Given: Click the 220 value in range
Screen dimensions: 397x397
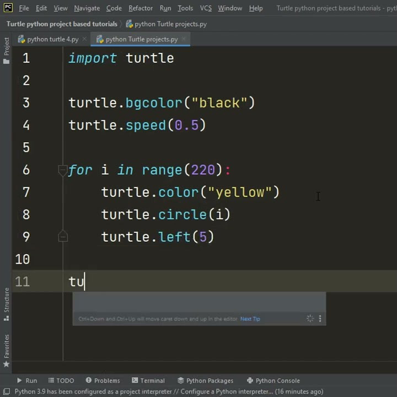Looking at the screenshot, I should 203,170.
